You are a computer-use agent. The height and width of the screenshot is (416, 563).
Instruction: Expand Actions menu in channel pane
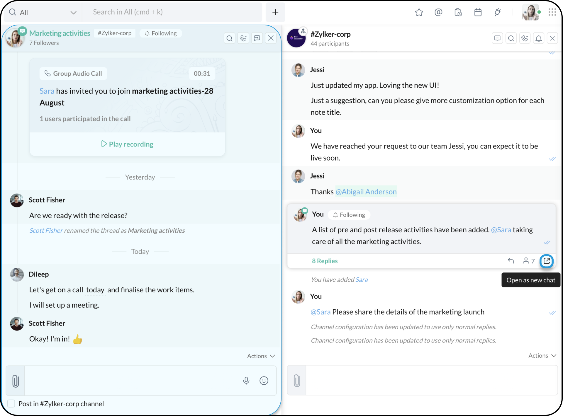pos(542,355)
